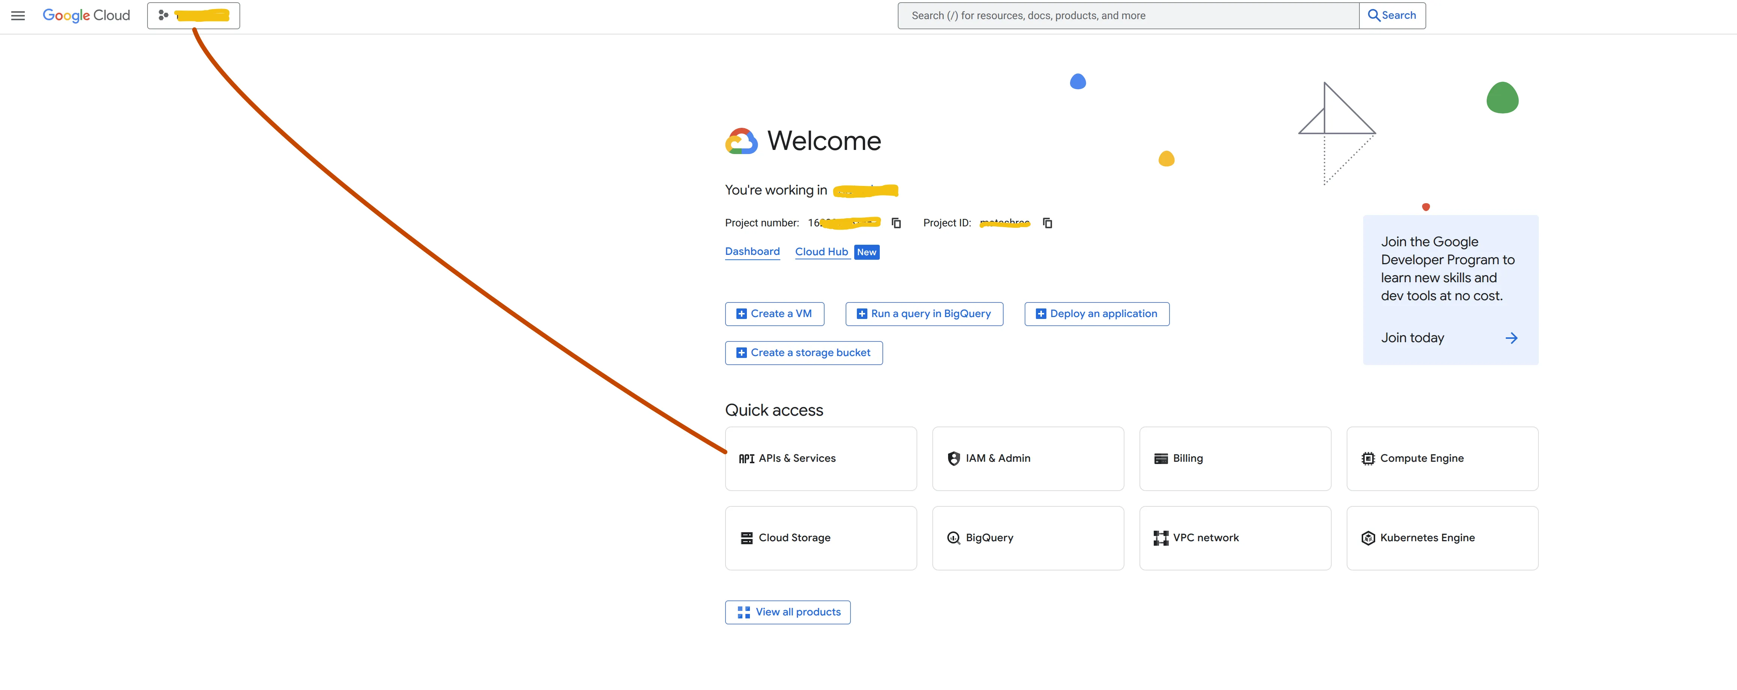Click Run a query in BigQuery

coord(924,314)
